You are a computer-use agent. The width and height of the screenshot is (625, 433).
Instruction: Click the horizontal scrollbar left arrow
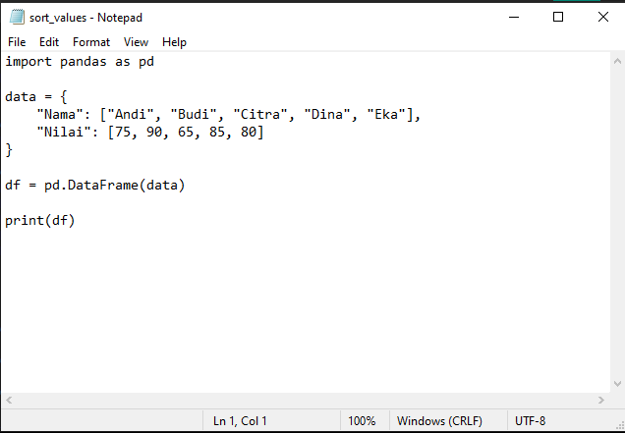9,400
